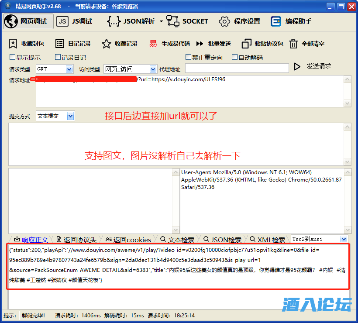Image resolution: width=358 pixels, height=323 pixels.
Task: Expand the 提交方式 文本提交 dropdown
Action: tap(70, 116)
